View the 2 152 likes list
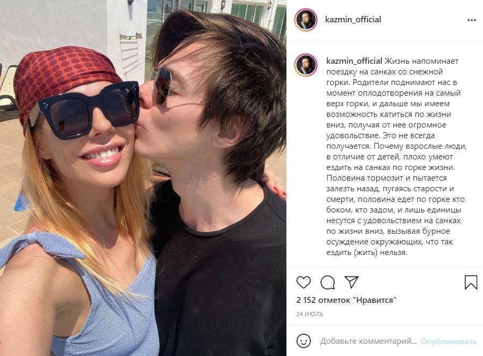 click(346, 300)
